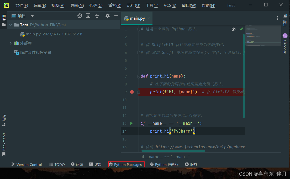Expand the 外部库 tree node
Viewport: 290px width, 179px height.
(x=11, y=43)
